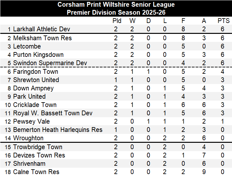
Task: Click on Faringdon Town team name
Action: (x=35, y=72)
